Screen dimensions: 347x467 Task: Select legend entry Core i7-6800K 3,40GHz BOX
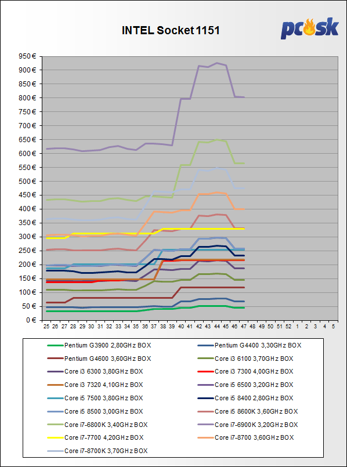[x=97, y=425]
